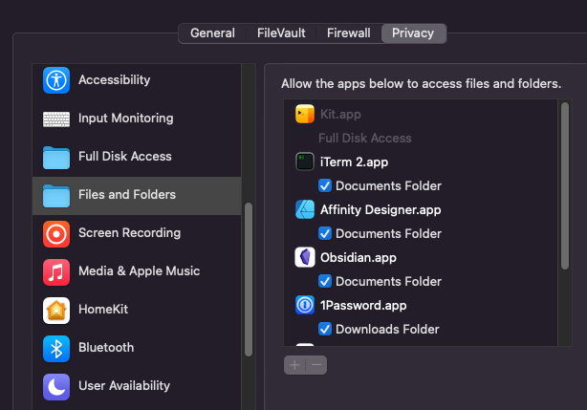This screenshot has height=410, width=587.
Task: Click the Accessibility icon in sidebar
Action: [x=56, y=80]
